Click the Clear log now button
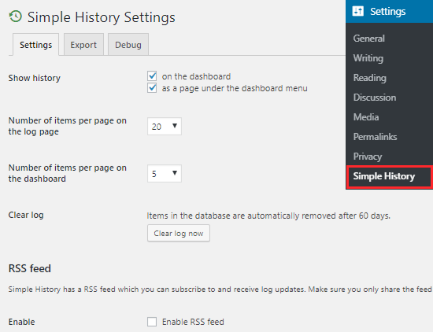The width and height of the screenshot is (433, 332). click(179, 233)
